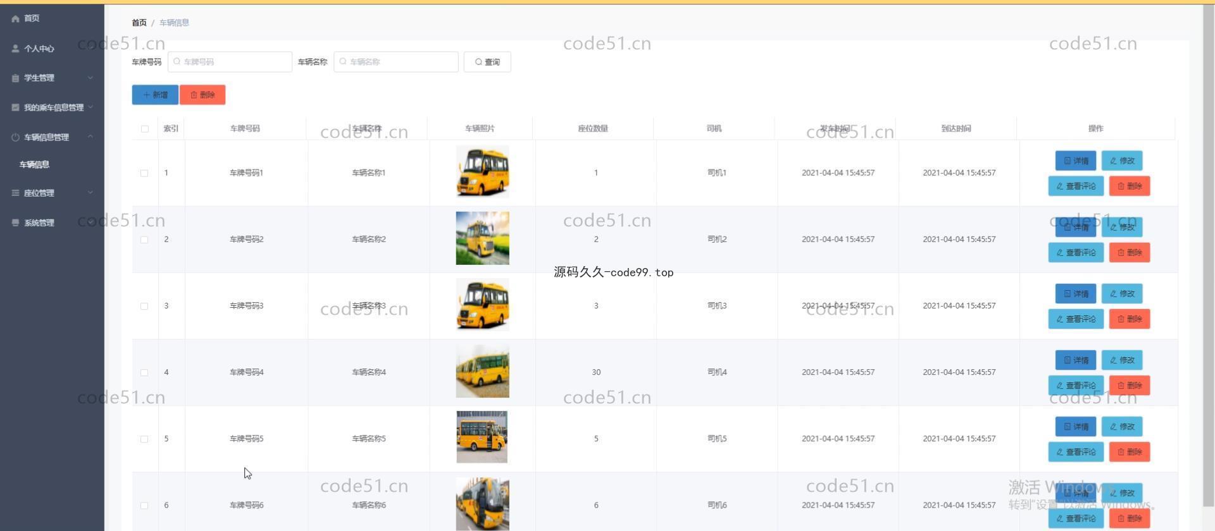This screenshot has width=1215, height=531.
Task: Click the red 删除 button above the table
Action: (x=202, y=95)
